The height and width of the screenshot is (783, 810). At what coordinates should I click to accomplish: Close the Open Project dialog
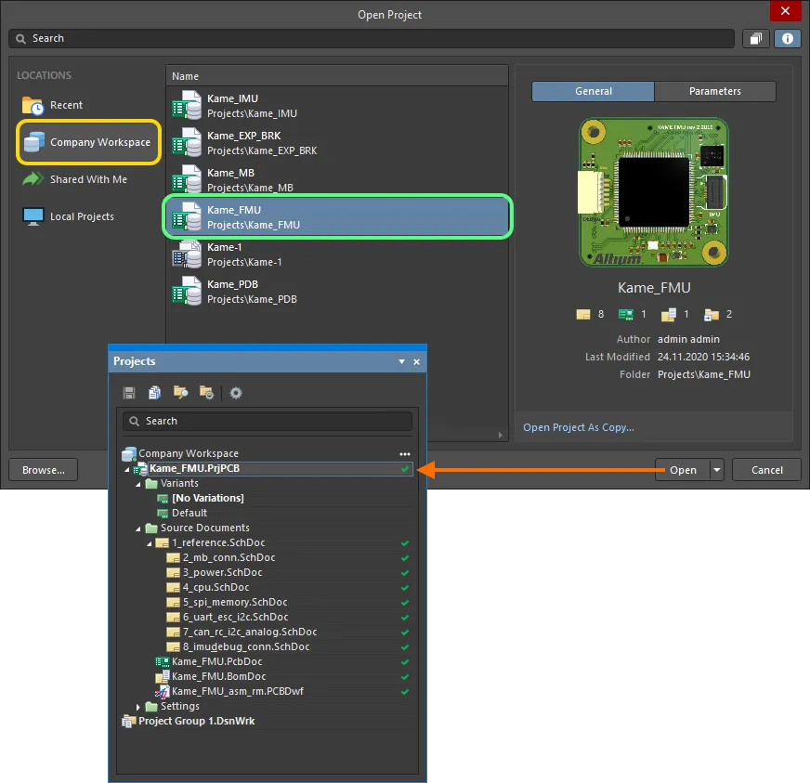point(785,11)
